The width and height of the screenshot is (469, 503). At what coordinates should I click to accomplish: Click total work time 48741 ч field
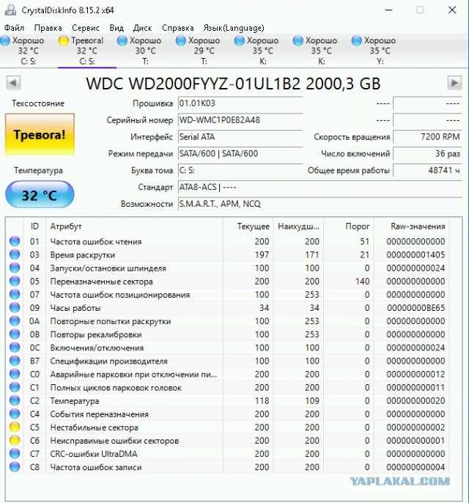[427, 170]
